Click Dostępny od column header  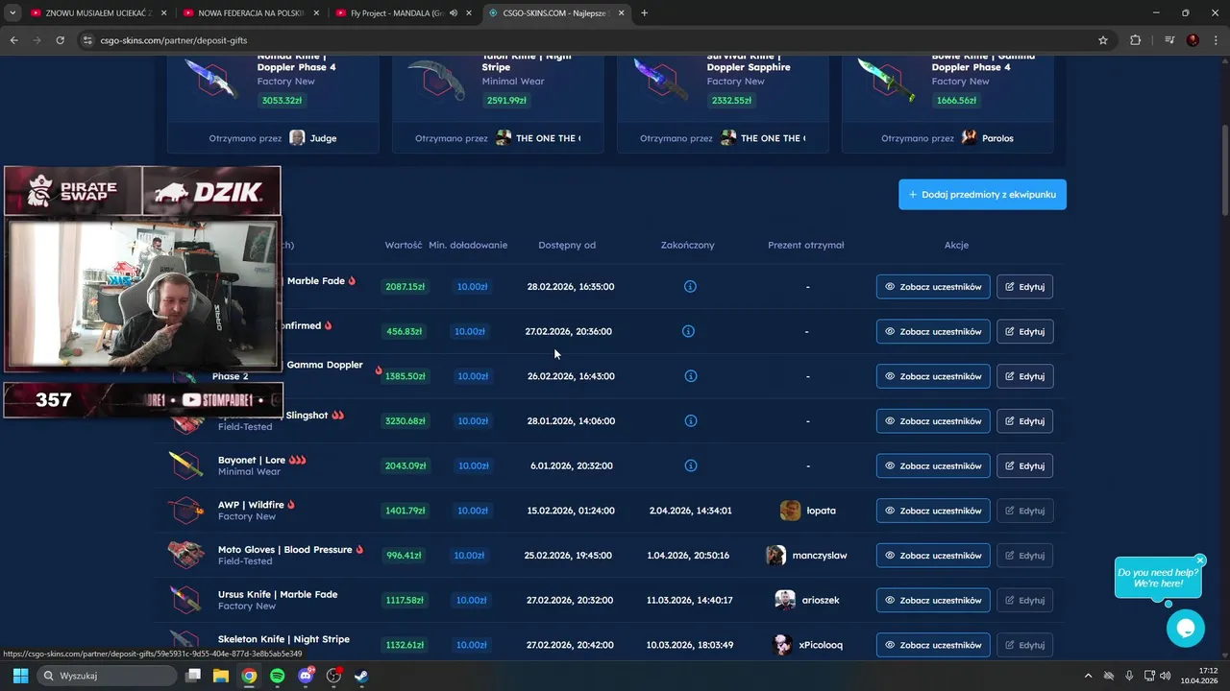pyautogui.click(x=567, y=245)
